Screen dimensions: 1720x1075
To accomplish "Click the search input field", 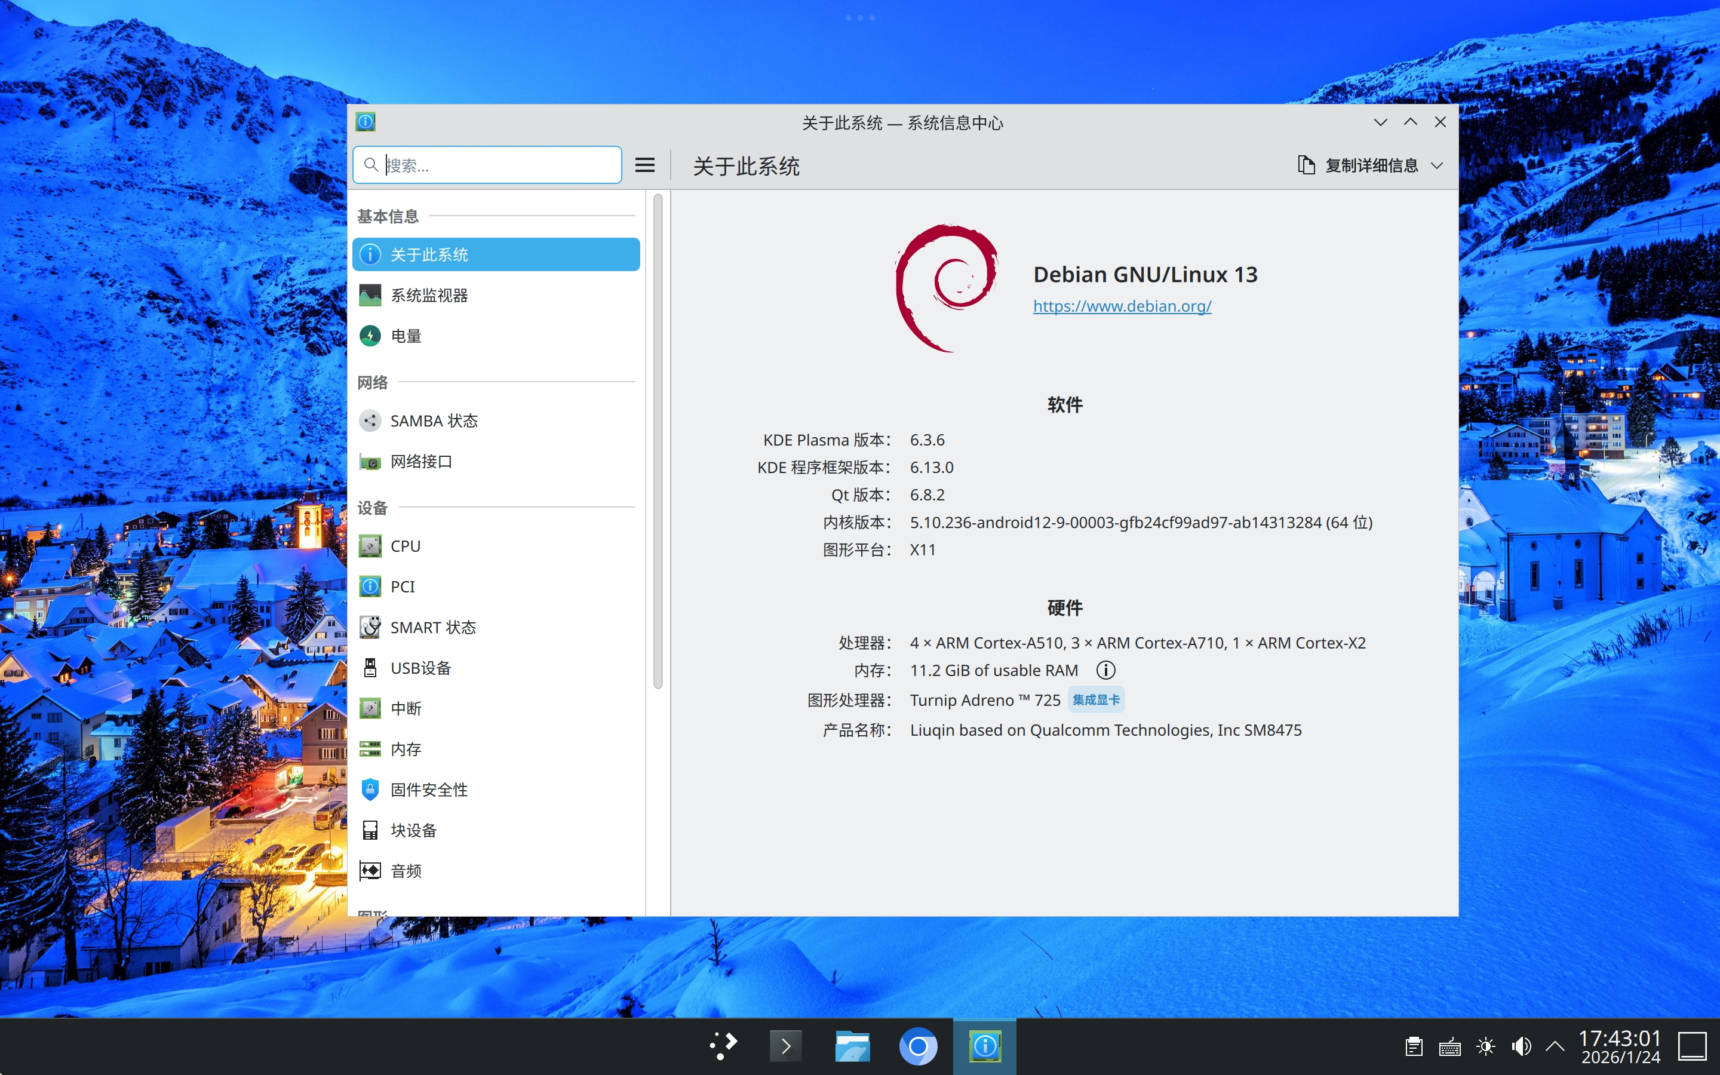I will point(497,165).
